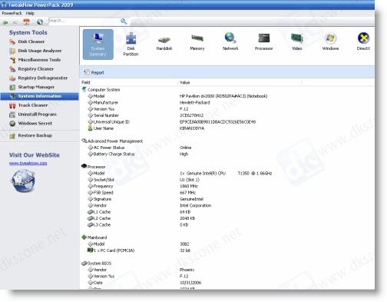Click the Restore Backup sidebar icon
The height and width of the screenshot is (302, 387).
12,135
